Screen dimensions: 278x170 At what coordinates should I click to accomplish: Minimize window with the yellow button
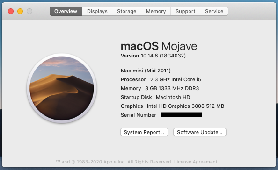(x=20, y=11)
